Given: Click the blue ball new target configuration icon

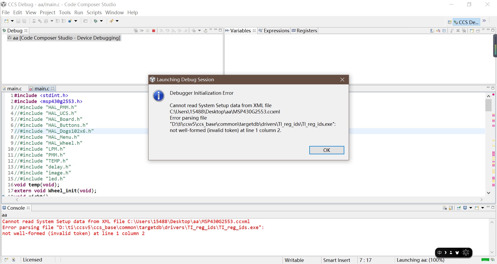Looking at the screenshot, I should (70, 21).
